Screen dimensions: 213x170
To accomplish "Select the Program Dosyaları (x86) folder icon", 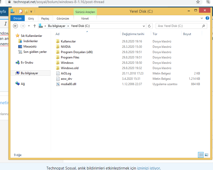I will [x=58, y=52].
